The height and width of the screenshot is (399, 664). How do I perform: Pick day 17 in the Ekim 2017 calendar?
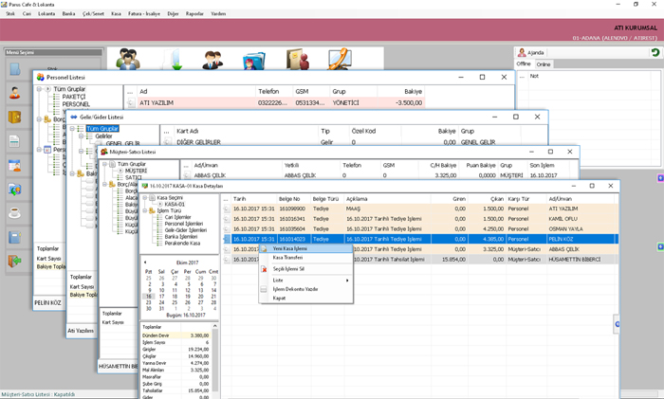[x=161, y=297]
